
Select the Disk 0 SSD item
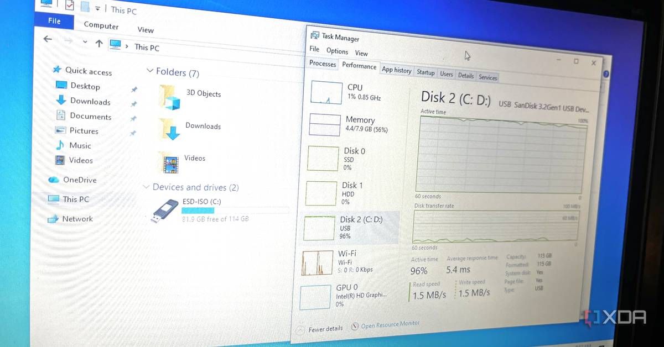(351, 159)
